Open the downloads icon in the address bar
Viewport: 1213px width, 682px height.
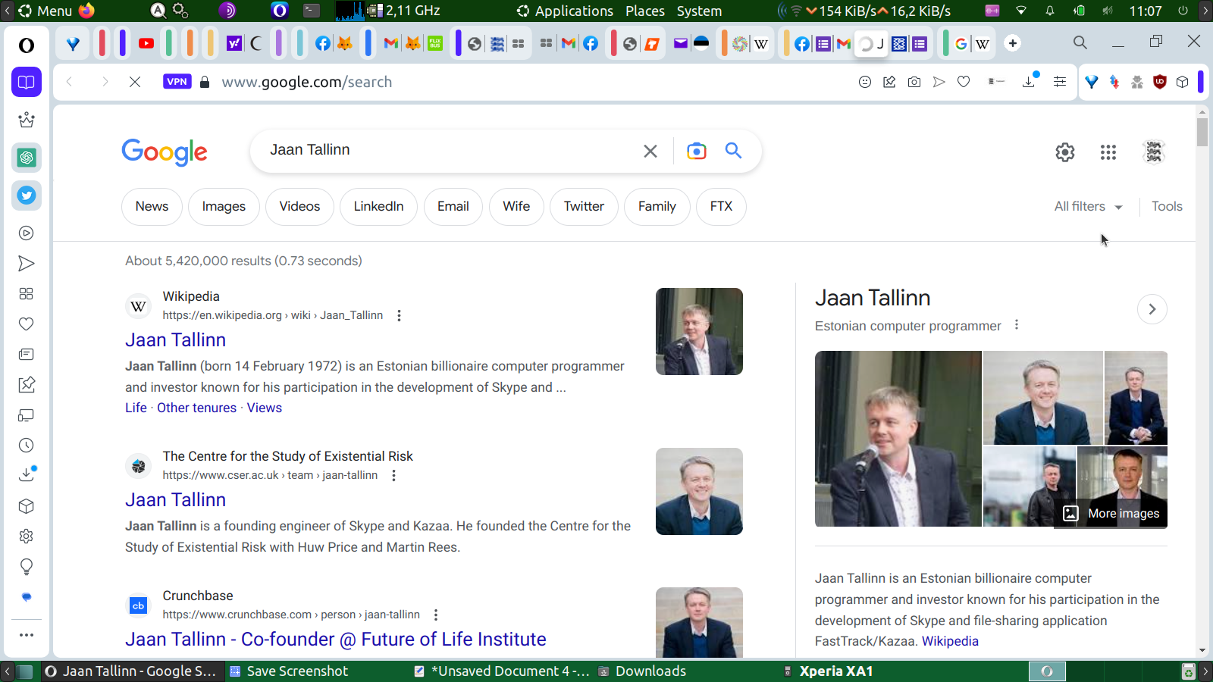pos(1029,81)
